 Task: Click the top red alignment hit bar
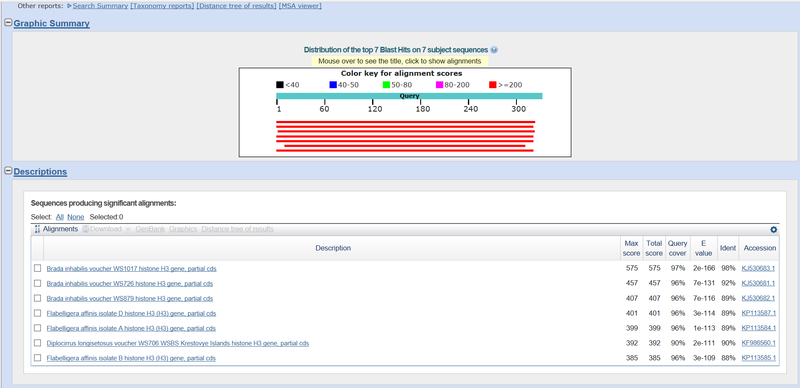[405, 122]
